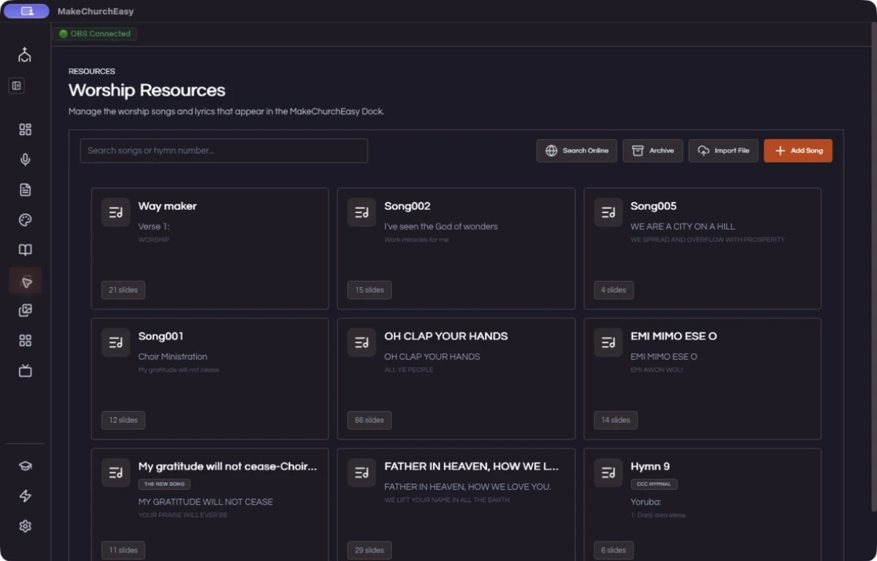
Task: Open the Hymn 9 title
Action: point(650,467)
